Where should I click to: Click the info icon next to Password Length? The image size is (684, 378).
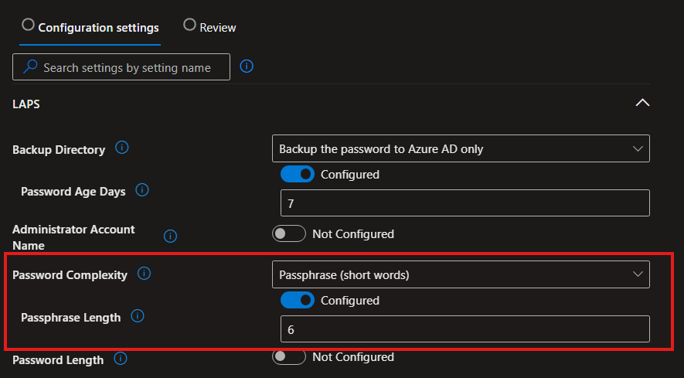[x=121, y=359]
